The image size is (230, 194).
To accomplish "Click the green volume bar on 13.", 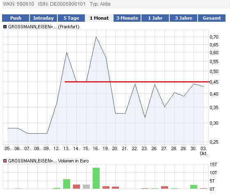I will click(x=66, y=184).
